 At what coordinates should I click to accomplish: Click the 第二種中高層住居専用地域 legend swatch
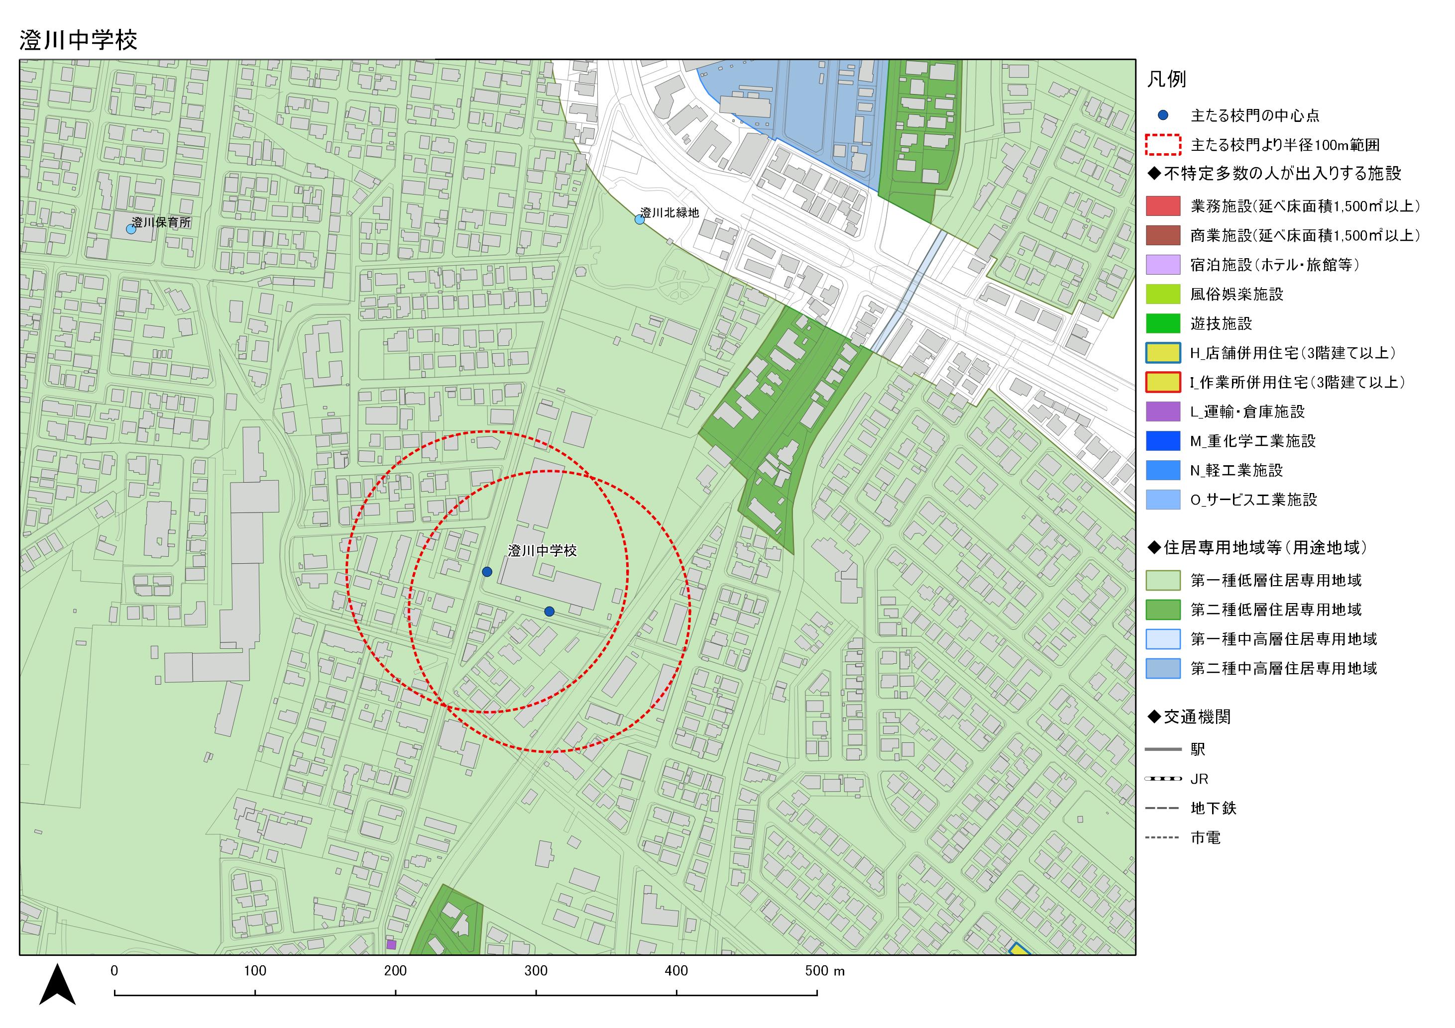click(x=1163, y=668)
